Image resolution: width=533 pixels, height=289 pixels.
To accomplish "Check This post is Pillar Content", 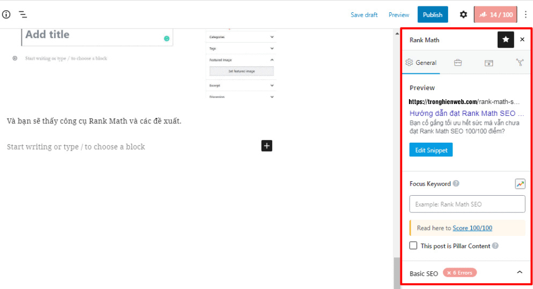I will point(413,246).
